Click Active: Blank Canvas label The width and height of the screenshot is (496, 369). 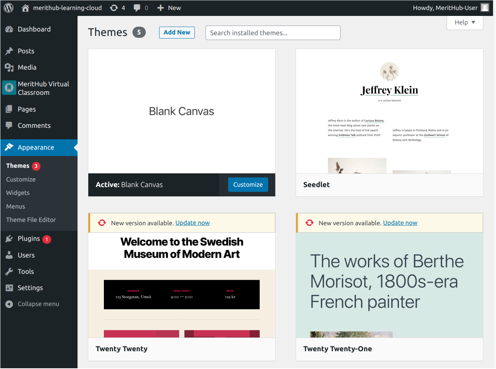click(x=129, y=184)
